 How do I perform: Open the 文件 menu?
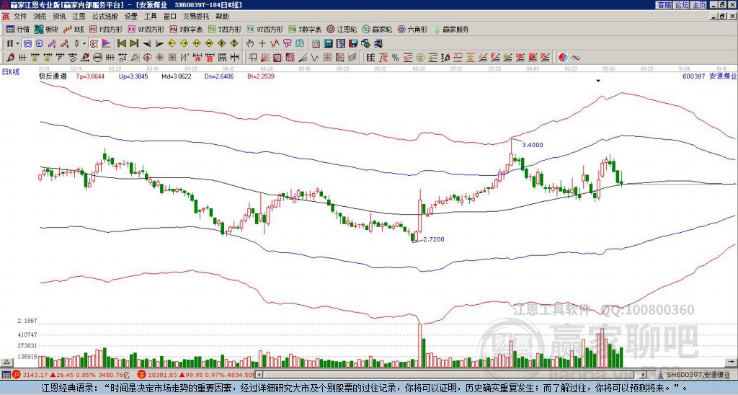tap(20, 17)
